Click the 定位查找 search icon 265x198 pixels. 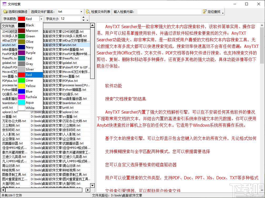(x=205, y=12)
